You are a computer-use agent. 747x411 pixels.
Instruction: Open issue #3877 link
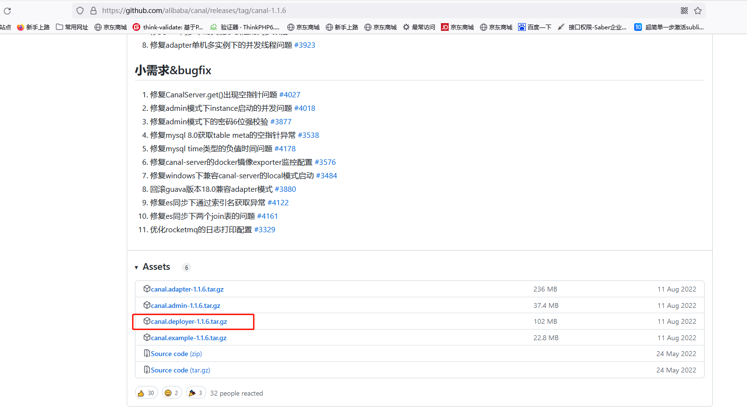coord(280,121)
